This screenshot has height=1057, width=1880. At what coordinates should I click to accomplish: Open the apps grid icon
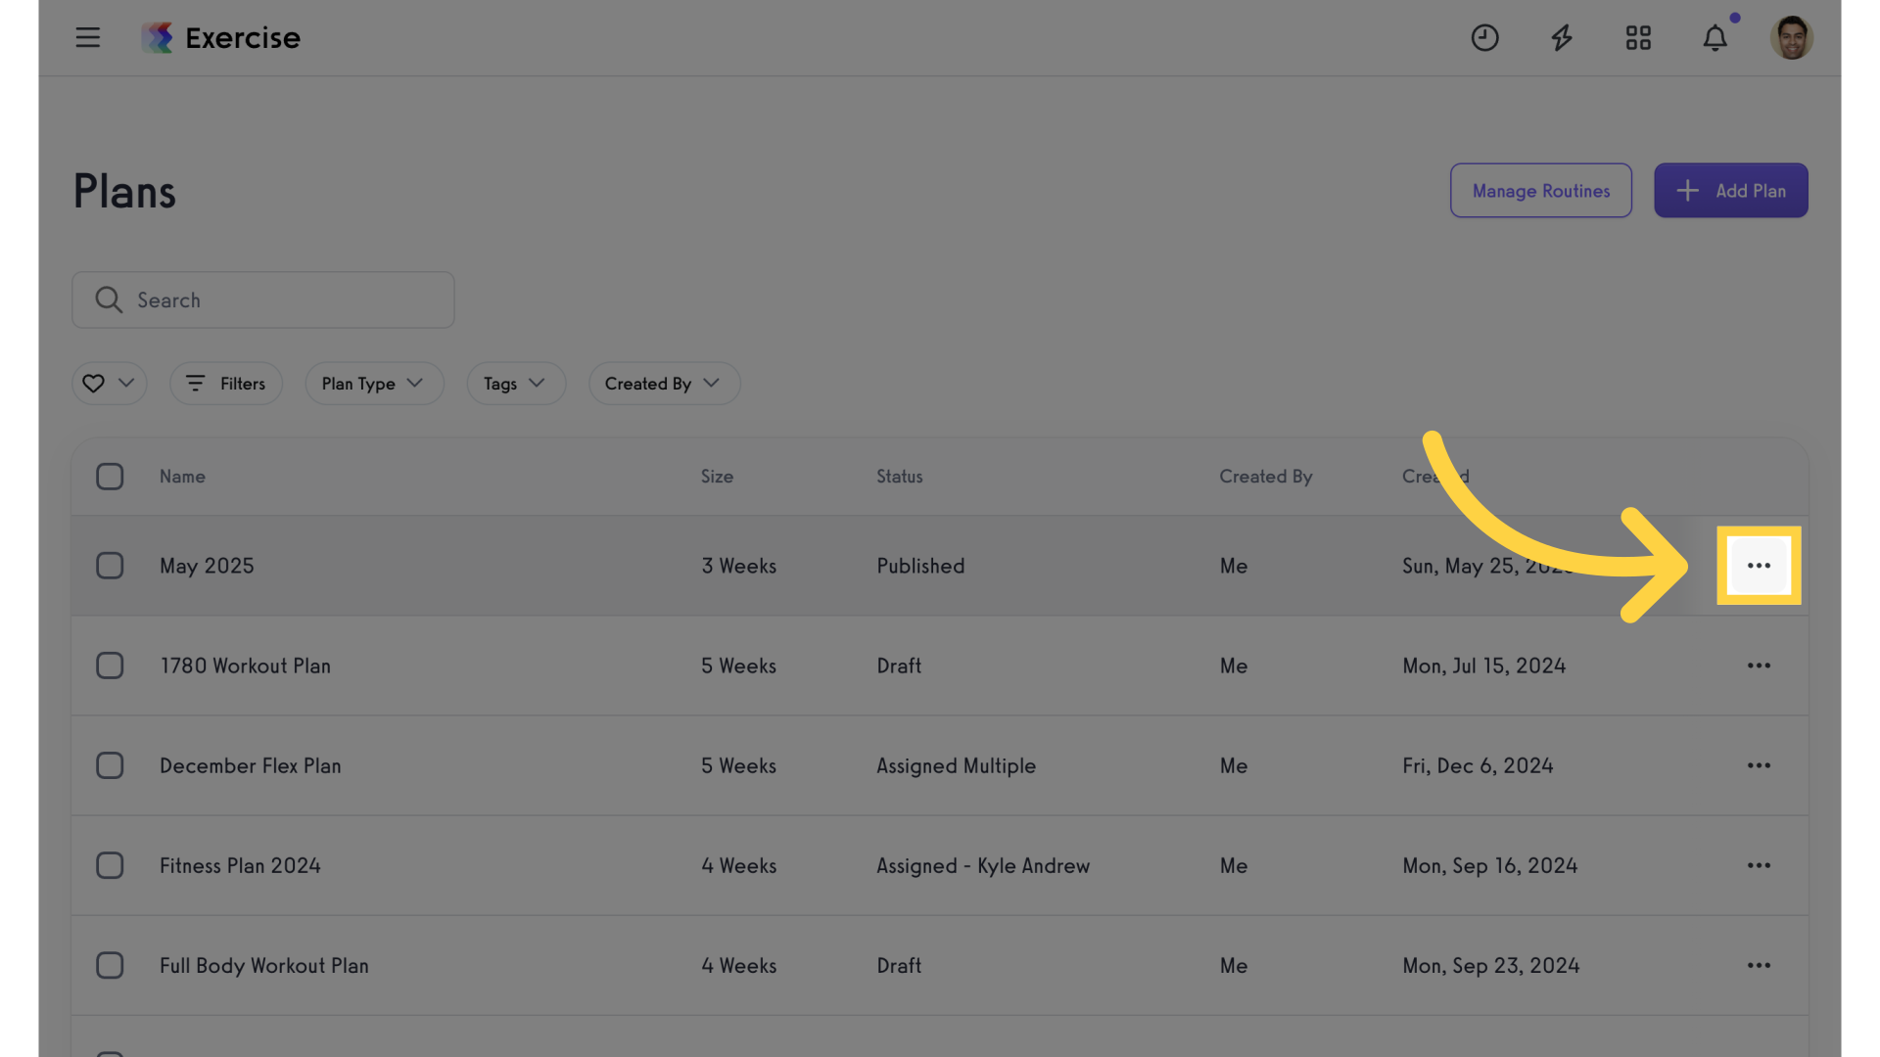click(1638, 37)
